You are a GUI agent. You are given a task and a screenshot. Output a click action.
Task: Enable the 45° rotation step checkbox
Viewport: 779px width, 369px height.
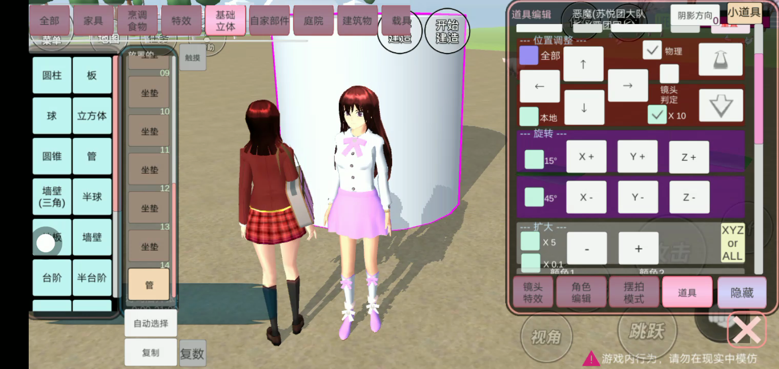point(534,197)
